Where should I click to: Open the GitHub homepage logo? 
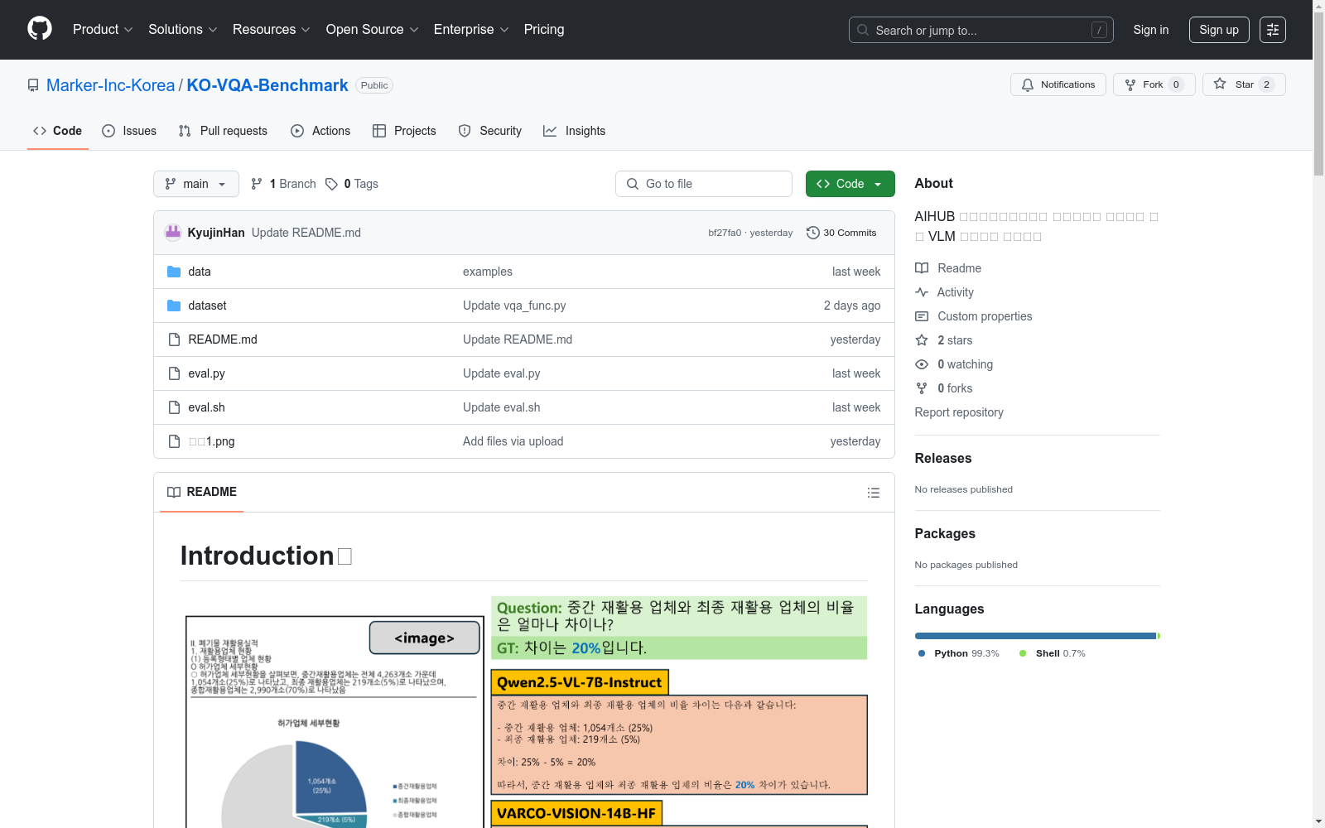click(40, 29)
